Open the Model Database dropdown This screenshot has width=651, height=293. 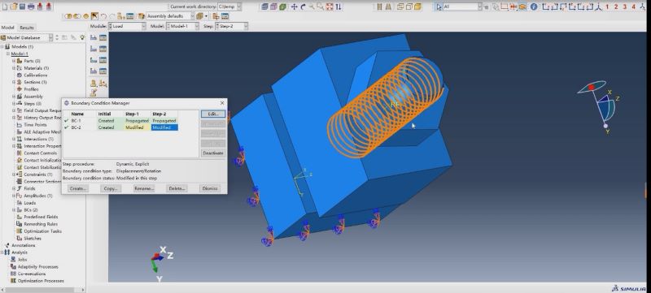tap(27, 37)
